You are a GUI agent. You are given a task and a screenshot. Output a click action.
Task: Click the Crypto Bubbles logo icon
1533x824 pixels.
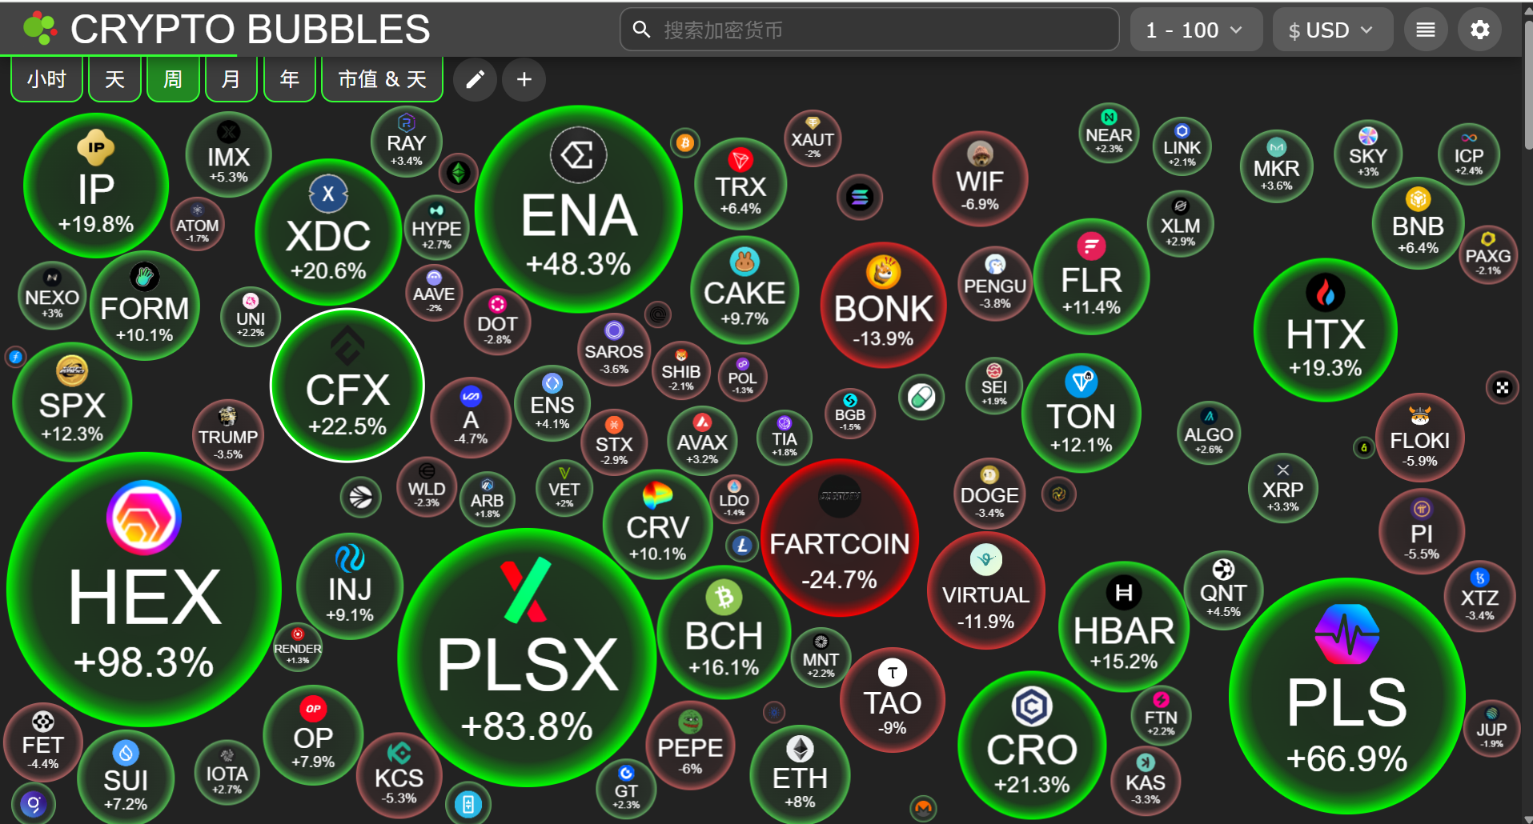click(x=40, y=29)
